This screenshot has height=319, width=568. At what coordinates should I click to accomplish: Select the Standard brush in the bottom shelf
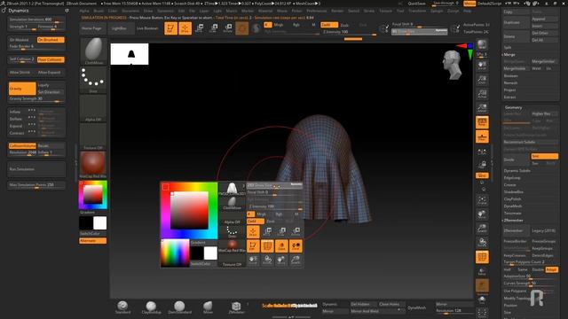[122, 307]
